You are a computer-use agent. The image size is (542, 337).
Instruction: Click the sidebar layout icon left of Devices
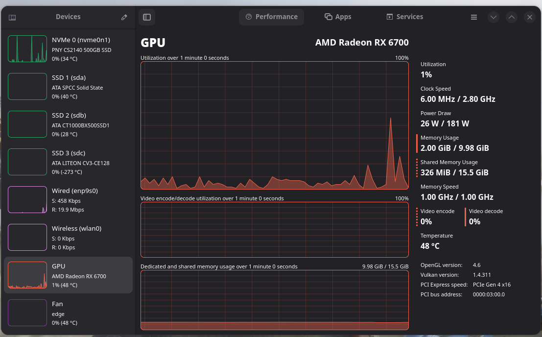pyautogui.click(x=12, y=17)
